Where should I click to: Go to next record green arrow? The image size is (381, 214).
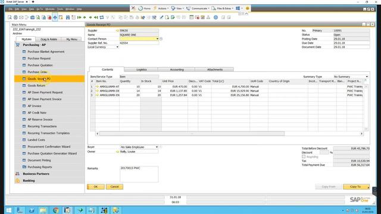click(x=90, y=17)
